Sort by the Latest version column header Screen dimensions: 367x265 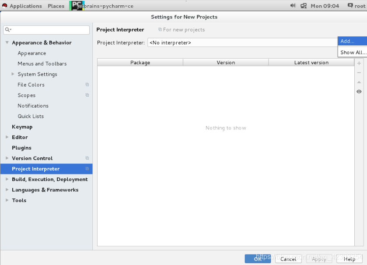pos(311,63)
